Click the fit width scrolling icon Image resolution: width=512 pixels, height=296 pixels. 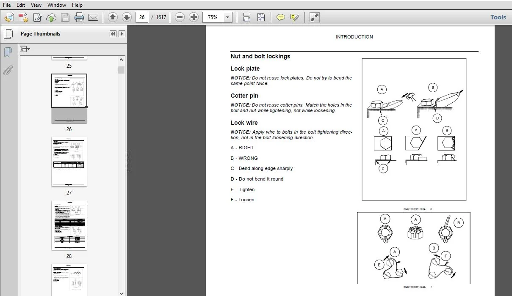247,17
